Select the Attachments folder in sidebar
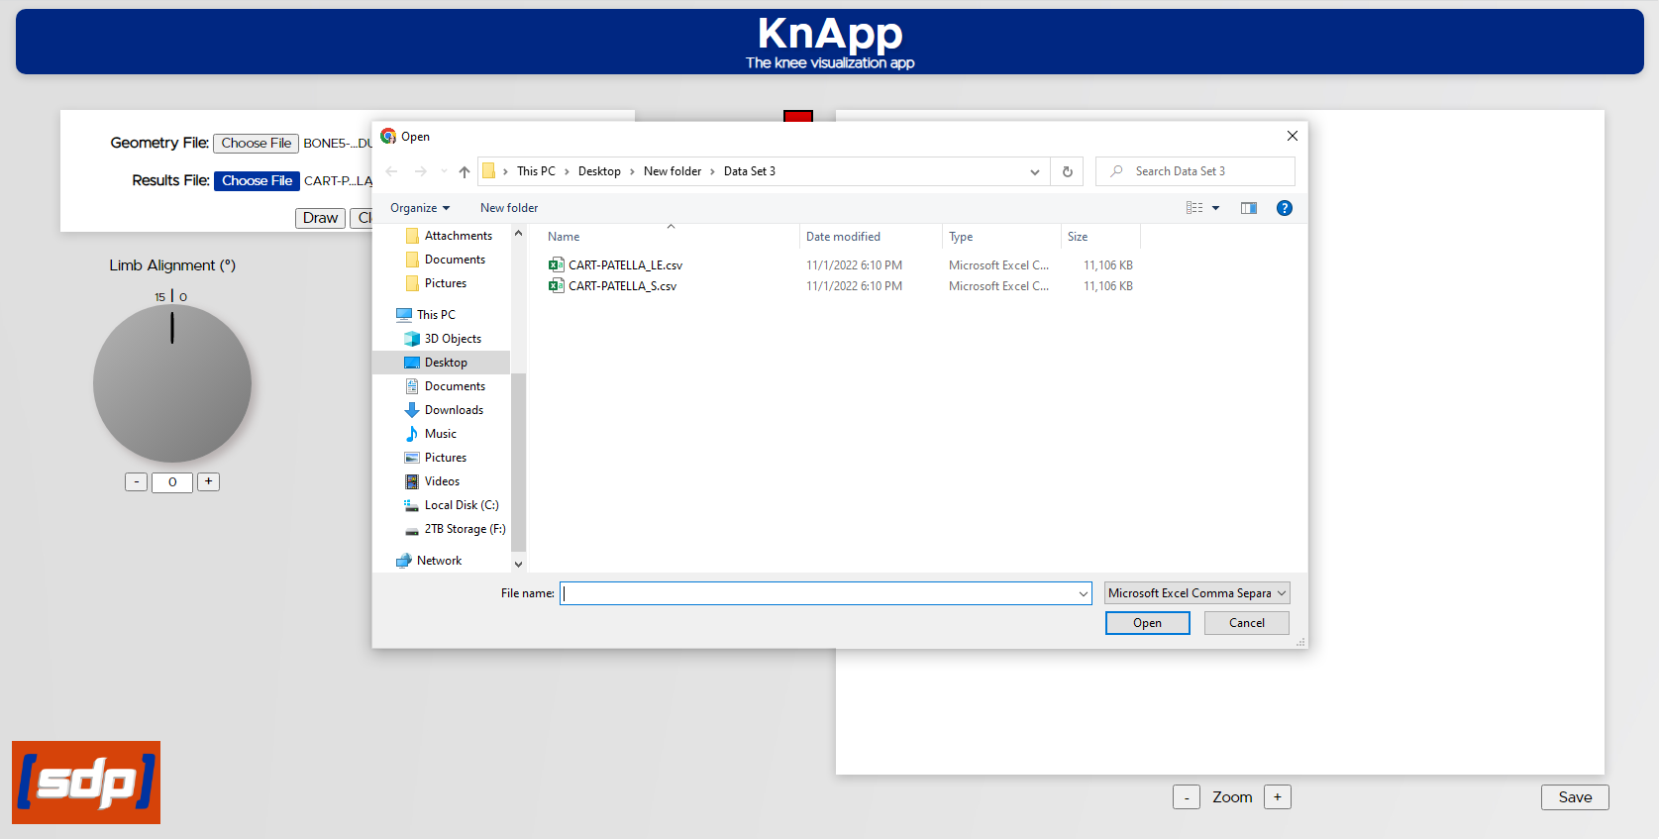This screenshot has width=1659, height=839. tap(449, 236)
